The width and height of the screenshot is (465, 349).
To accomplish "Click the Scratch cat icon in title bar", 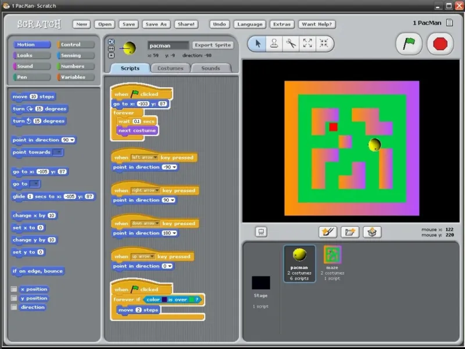I will click(6, 6).
